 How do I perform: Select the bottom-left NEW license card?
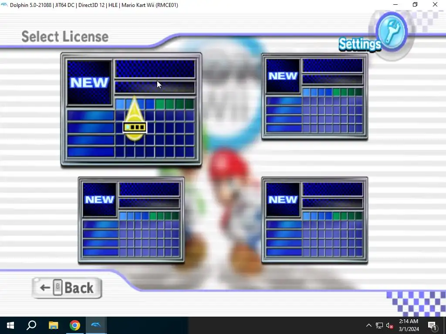coord(131,220)
